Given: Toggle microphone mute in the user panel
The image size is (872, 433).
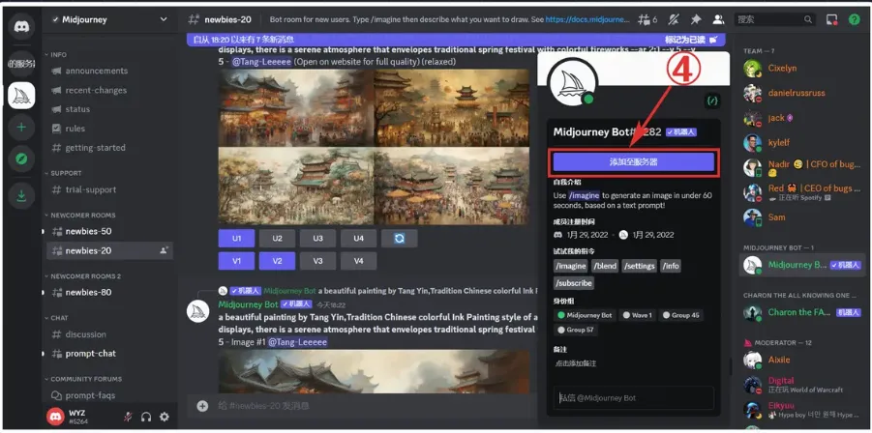Looking at the screenshot, I should tap(127, 417).
